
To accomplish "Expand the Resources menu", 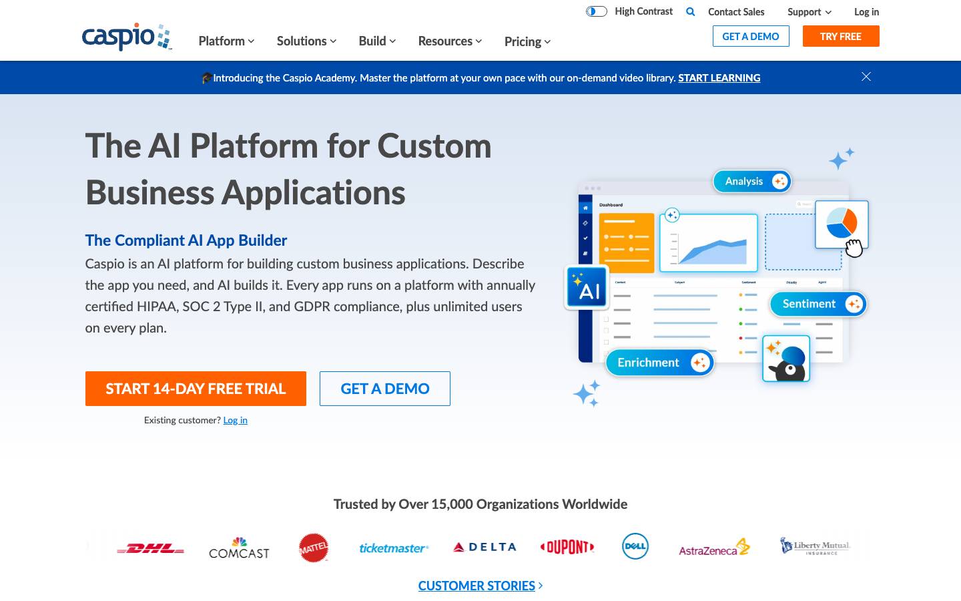I will (x=450, y=41).
